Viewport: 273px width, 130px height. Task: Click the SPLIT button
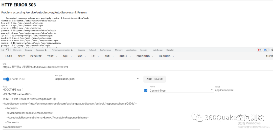[21, 56]
